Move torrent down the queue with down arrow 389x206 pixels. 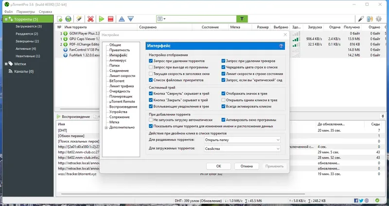130,19
